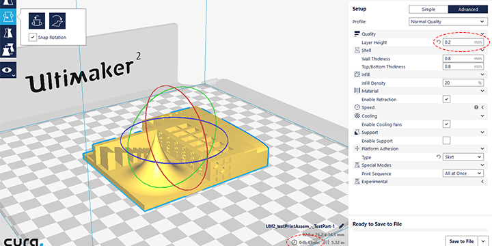Click the Wall Thickness input field

click(463, 58)
